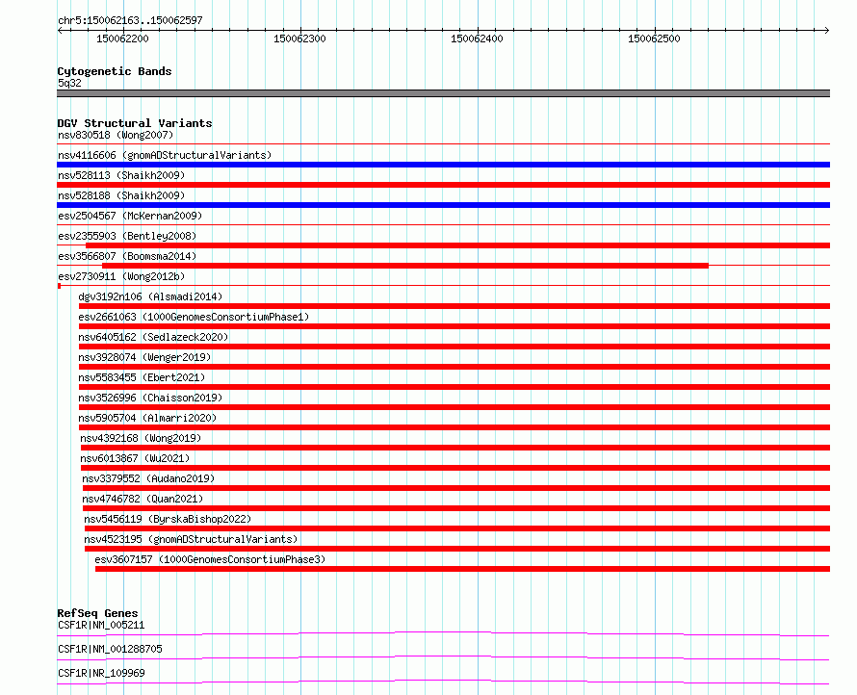Open variant esv2661063 (1000GenomesConsortiumPhase1)
857x695 pixels.
[x=194, y=317]
